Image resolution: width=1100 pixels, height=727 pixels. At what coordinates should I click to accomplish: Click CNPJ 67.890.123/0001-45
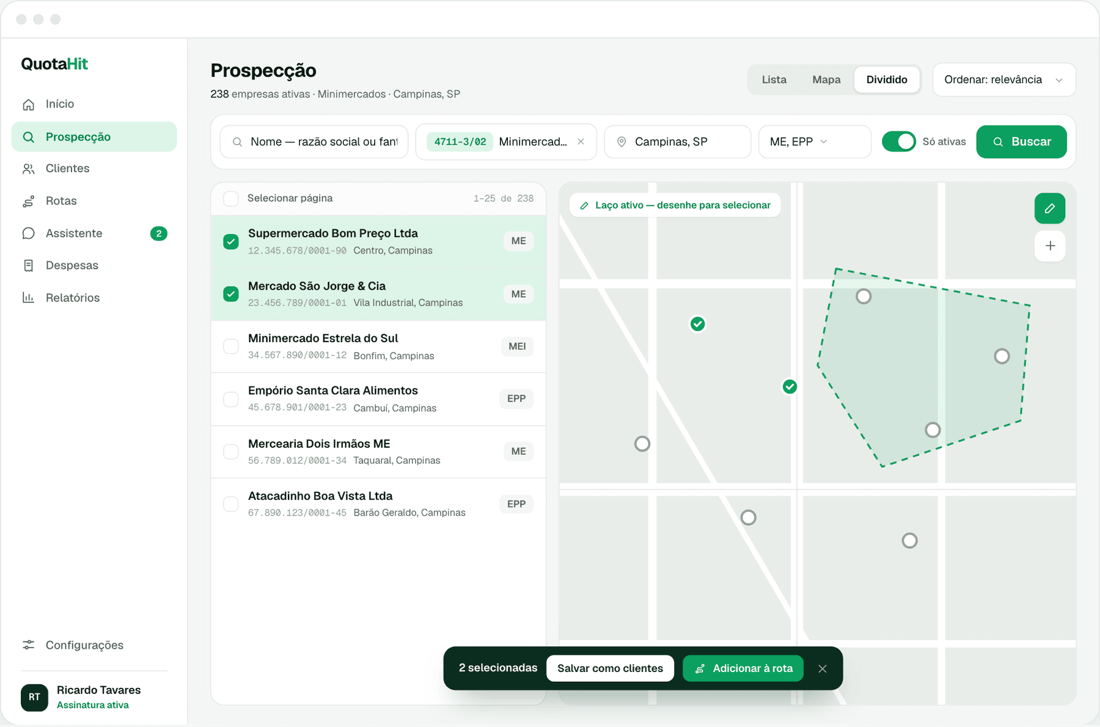(x=297, y=513)
